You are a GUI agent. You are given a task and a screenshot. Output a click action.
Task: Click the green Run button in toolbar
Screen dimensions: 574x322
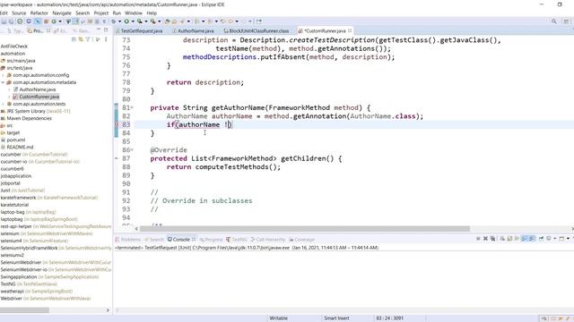pyautogui.click(x=126, y=21)
